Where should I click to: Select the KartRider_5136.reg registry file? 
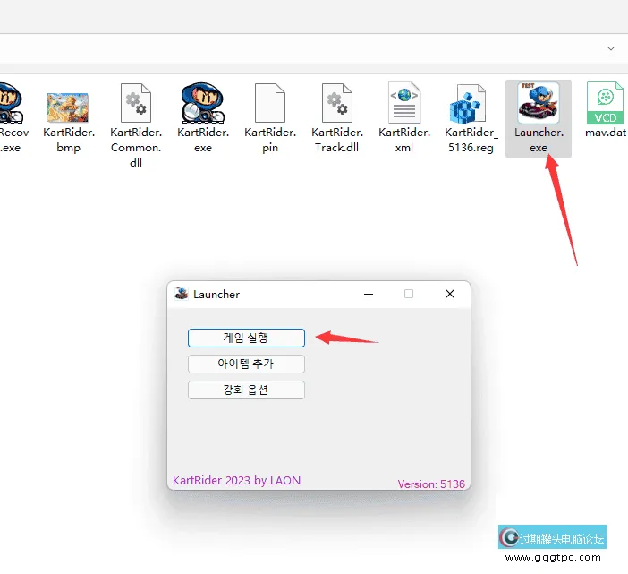tap(470, 104)
